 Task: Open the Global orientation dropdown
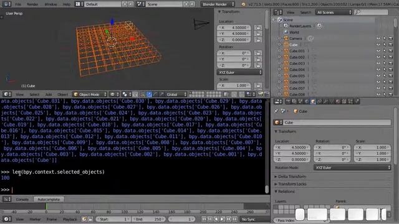tap(176, 95)
